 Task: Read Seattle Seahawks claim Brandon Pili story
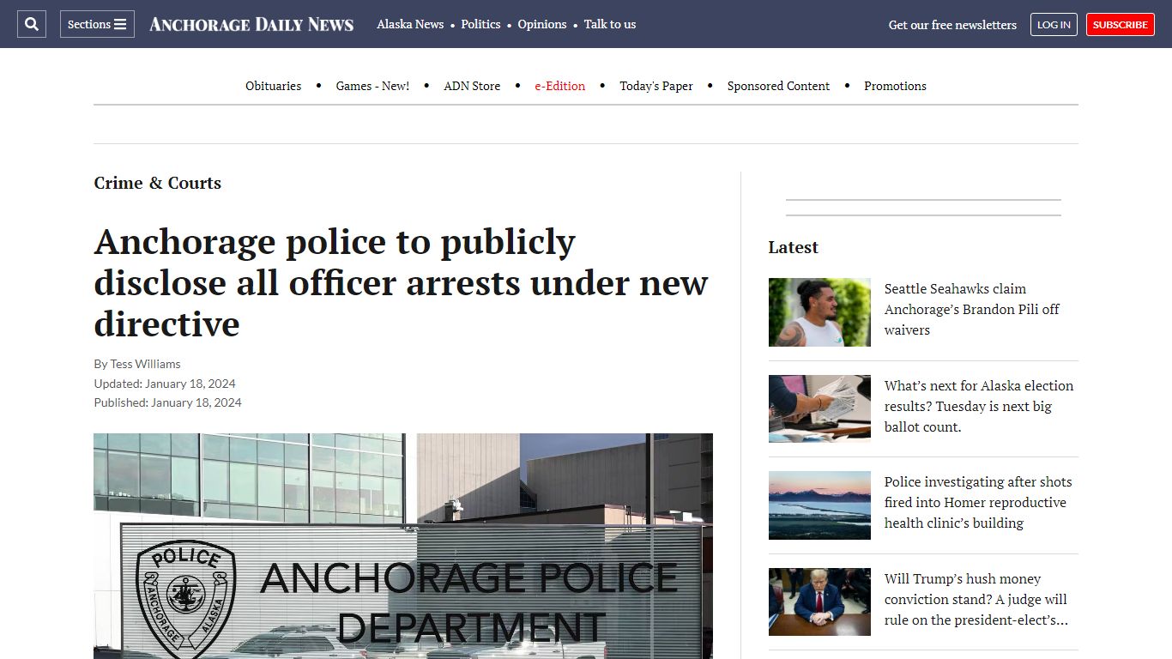click(971, 309)
